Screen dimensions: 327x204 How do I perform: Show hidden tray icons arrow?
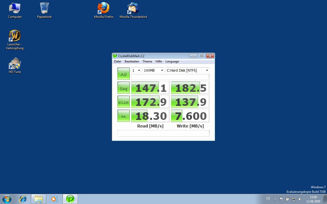(x=275, y=199)
